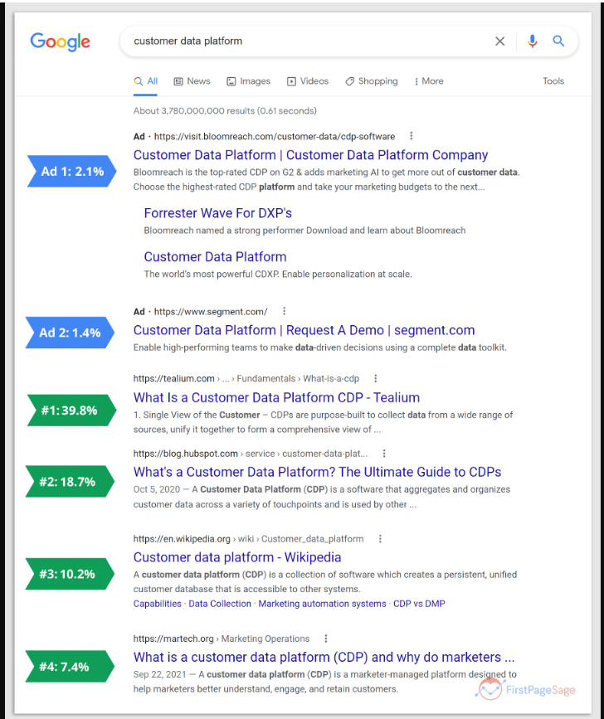The image size is (604, 719).
Task: Open three-dot menu for martech.org result
Action: [325, 639]
